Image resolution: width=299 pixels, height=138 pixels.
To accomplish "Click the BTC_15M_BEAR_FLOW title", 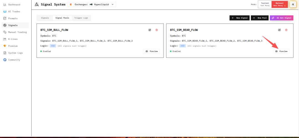I will tap(184, 30).
